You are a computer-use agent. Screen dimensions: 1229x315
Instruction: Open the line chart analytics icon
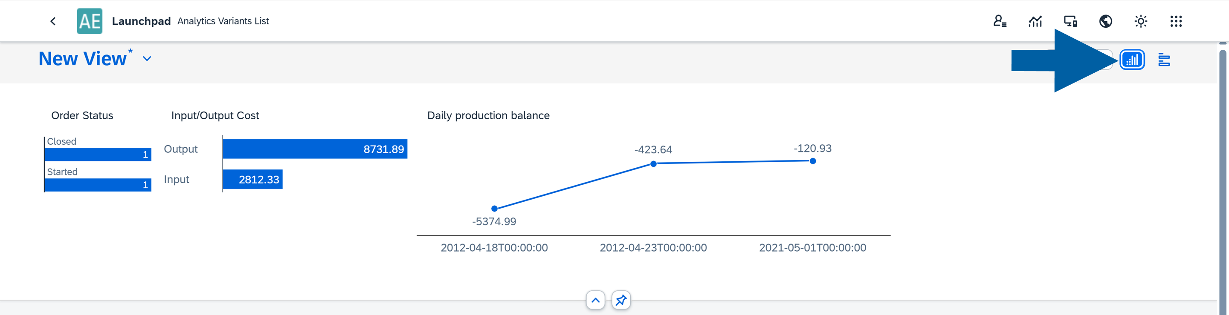pyautogui.click(x=1035, y=21)
